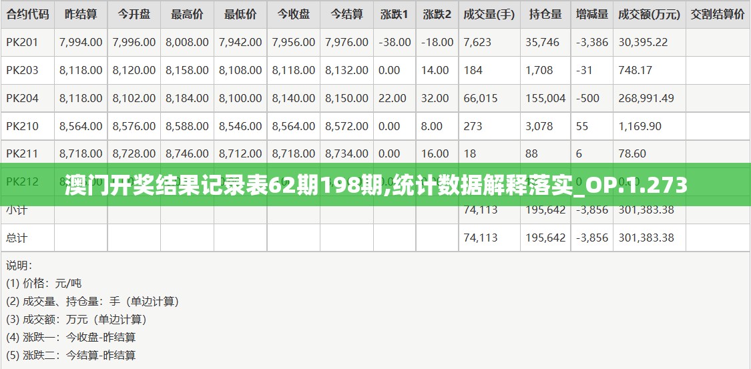The image size is (751, 369).
Task: Click PK210 settlement price 8,572.00
Action: (x=346, y=126)
